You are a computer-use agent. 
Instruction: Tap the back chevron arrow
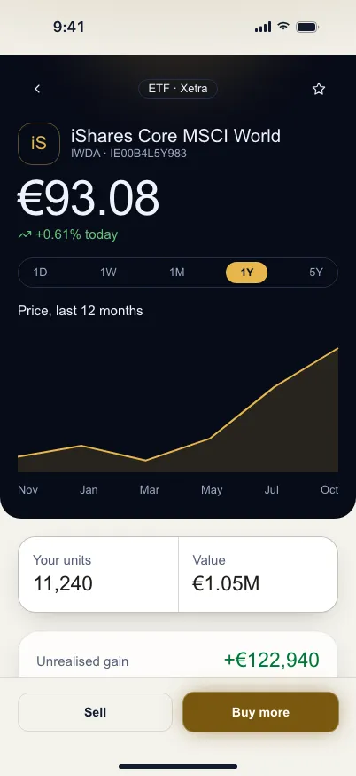coord(37,89)
